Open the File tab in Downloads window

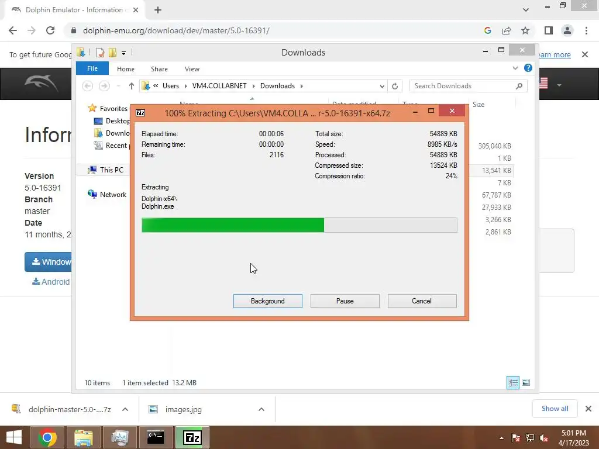click(x=92, y=68)
